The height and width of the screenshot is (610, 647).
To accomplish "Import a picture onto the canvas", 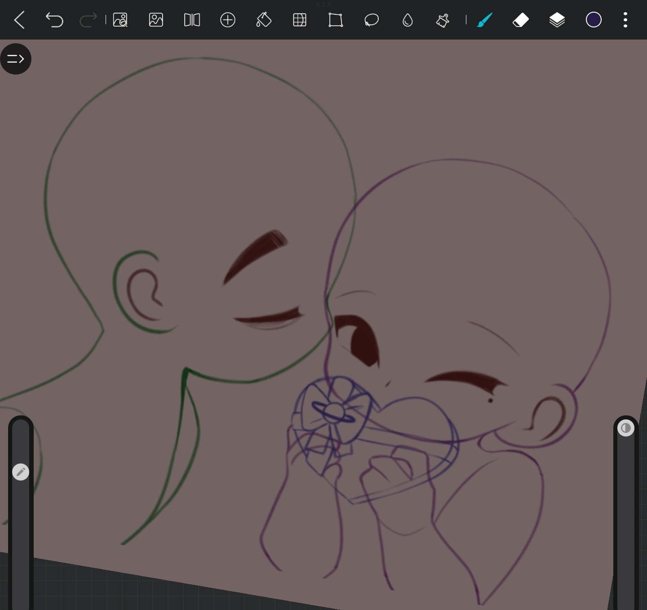I will click(x=156, y=20).
